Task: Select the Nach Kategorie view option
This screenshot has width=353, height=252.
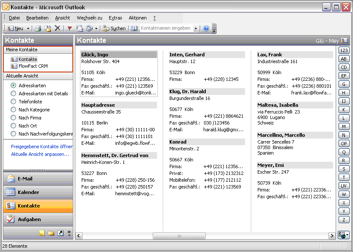Action: click(x=30, y=110)
